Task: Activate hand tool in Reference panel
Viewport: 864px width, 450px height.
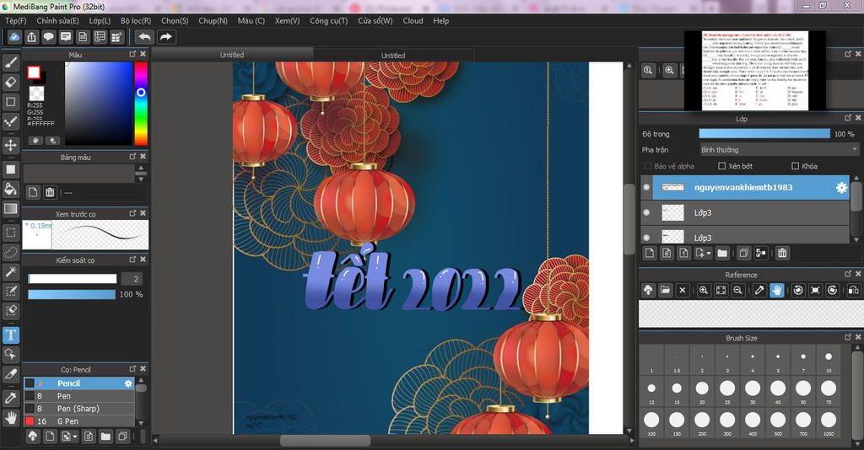Action: [x=776, y=290]
